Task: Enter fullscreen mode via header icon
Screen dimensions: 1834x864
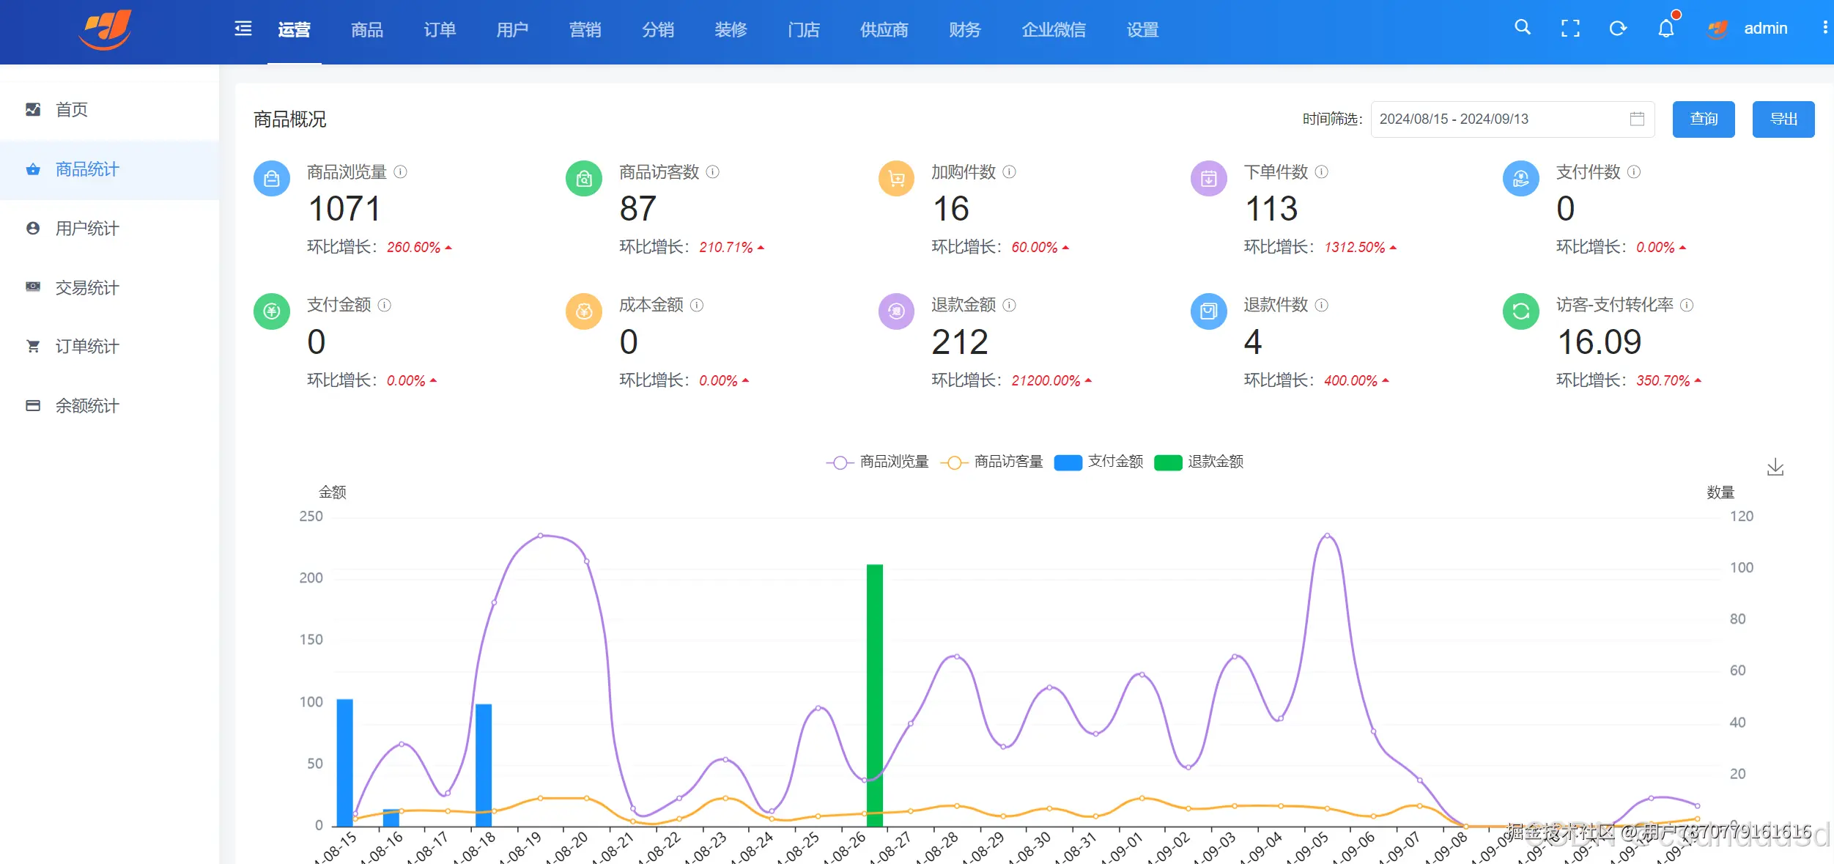Action: pos(1570,29)
